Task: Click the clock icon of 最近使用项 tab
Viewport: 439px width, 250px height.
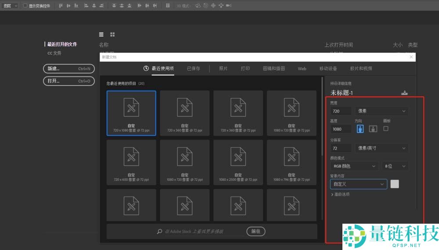Action: [x=146, y=68]
